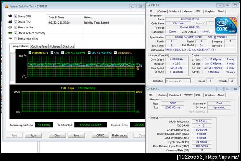
Task: Toggle the Stress CPU checkbox
Action: click(x=16, y=16)
